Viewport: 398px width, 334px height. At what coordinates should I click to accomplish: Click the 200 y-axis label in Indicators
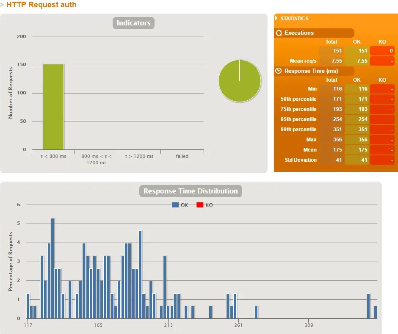click(22, 36)
